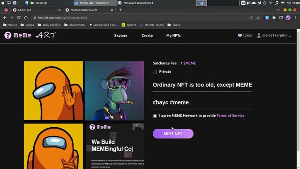Open the volume speaker tray icon
Screen dimensions: 300x169
tap(289, 3)
